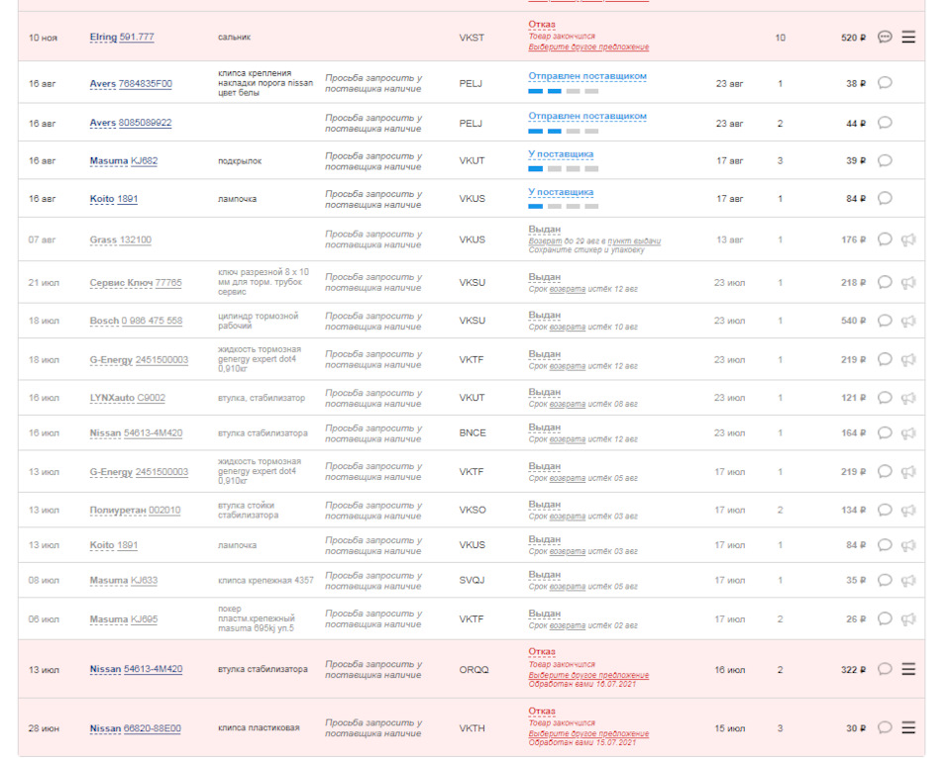Open comments for Сервис Ключ 77765
Viewport: 951px width, 758px height.
point(885,282)
